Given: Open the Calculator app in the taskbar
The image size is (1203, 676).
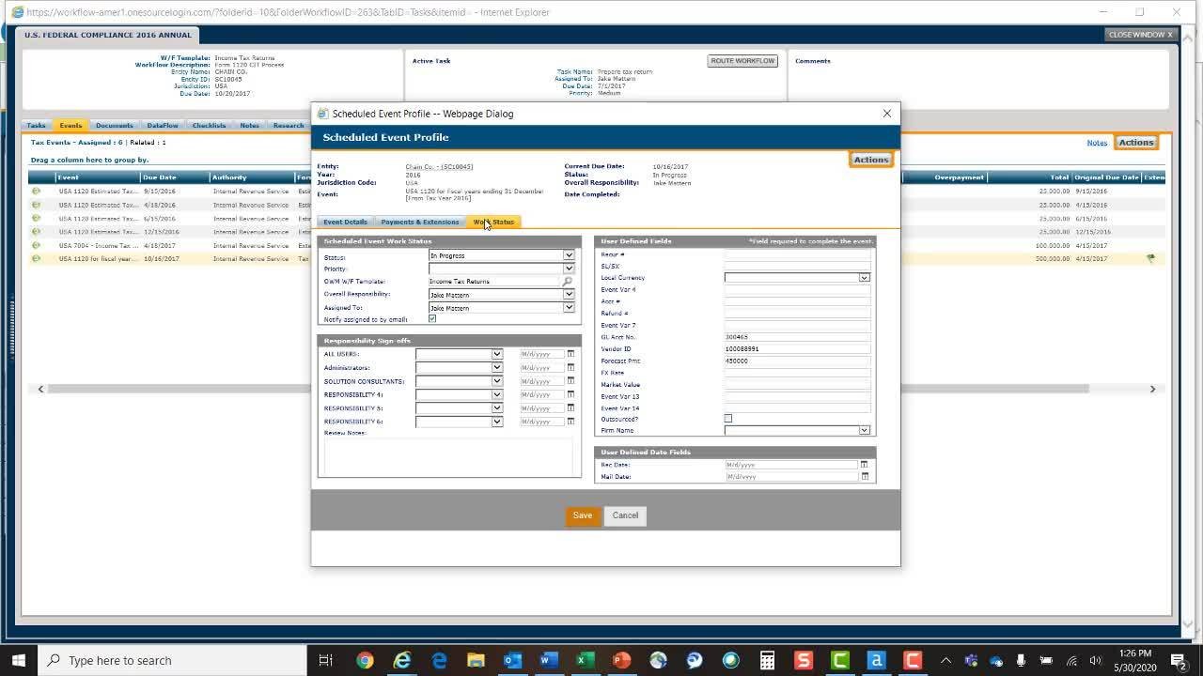Looking at the screenshot, I should (x=767, y=660).
